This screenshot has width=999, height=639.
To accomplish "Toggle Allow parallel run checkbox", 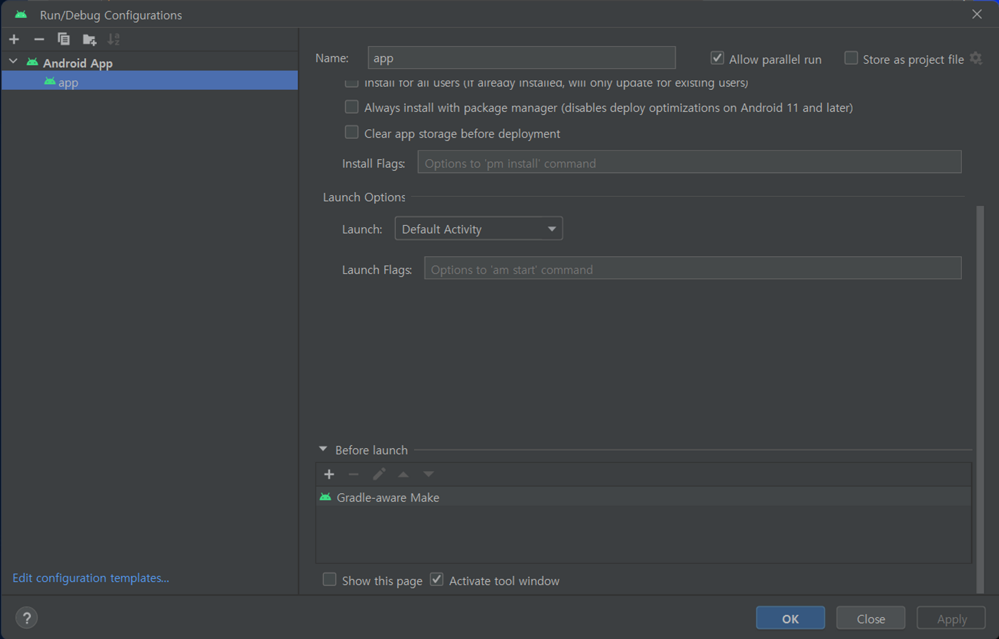I will click(x=717, y=58).
